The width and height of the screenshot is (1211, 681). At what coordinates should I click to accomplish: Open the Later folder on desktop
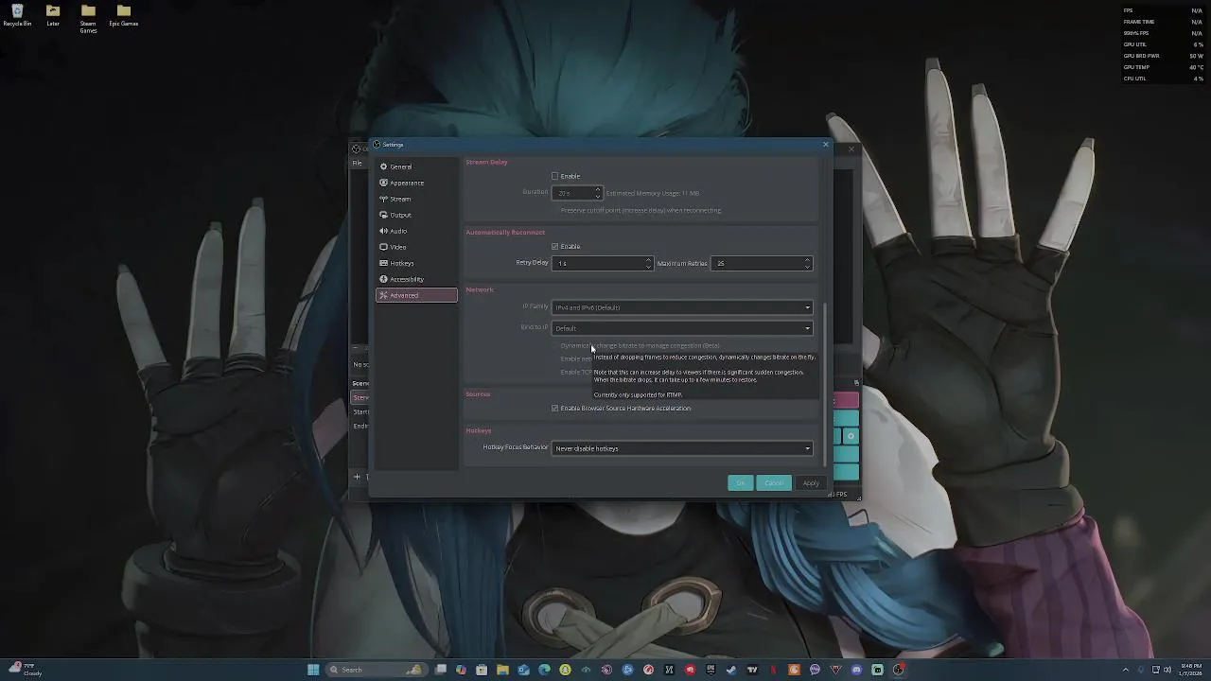[53, 15]
